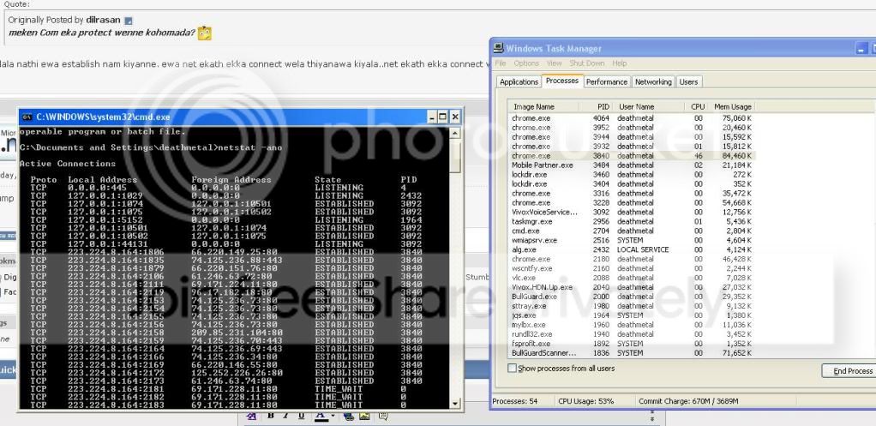Image resolution: width=876 pixels, height=426 pixels.
Task: Open the dilrasan profile link
Action: [103, 20]
